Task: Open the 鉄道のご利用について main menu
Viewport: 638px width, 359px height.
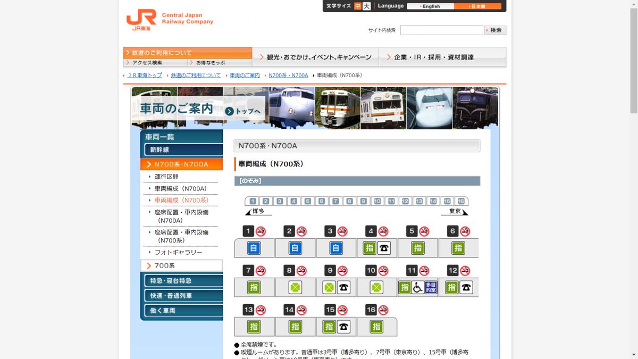Action: (x=188, y=53)
